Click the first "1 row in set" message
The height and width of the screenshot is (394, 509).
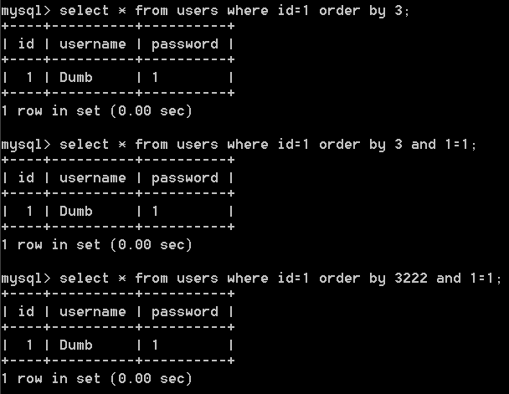pyautogui.click(x=97, y=111)
